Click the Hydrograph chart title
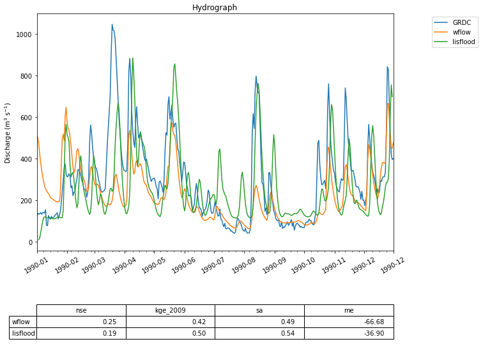The image size is (483, 344). pos(214,8)
